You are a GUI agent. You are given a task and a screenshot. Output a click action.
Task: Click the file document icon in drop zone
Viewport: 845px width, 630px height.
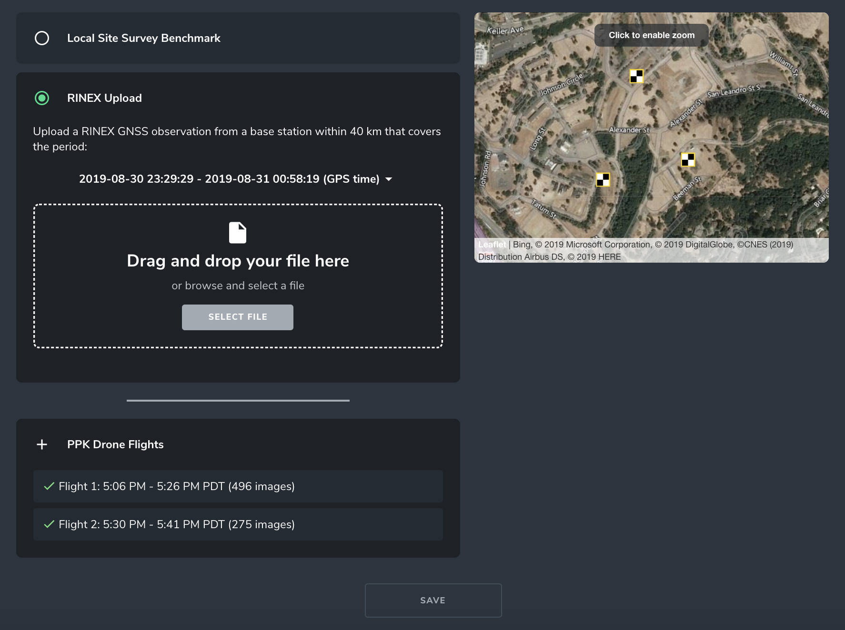[238, 233]
